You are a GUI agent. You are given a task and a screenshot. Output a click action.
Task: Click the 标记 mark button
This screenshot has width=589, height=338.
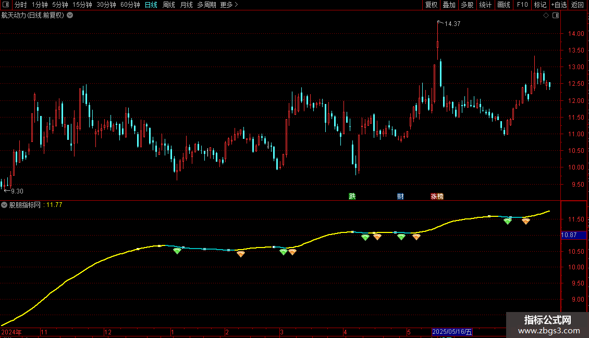click(x=540, y=5)
